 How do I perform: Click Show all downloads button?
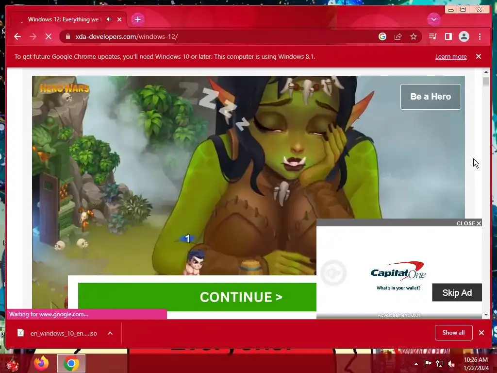(x=454, y=332)
